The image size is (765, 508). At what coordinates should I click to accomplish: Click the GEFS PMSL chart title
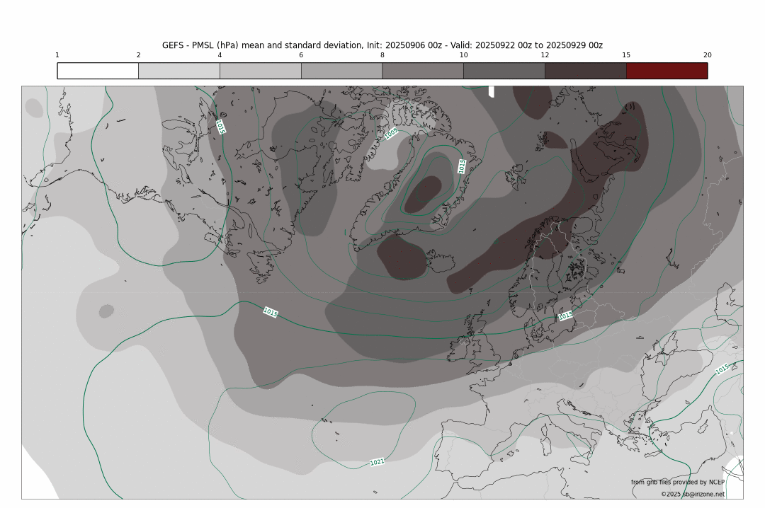tap(382, 45)
